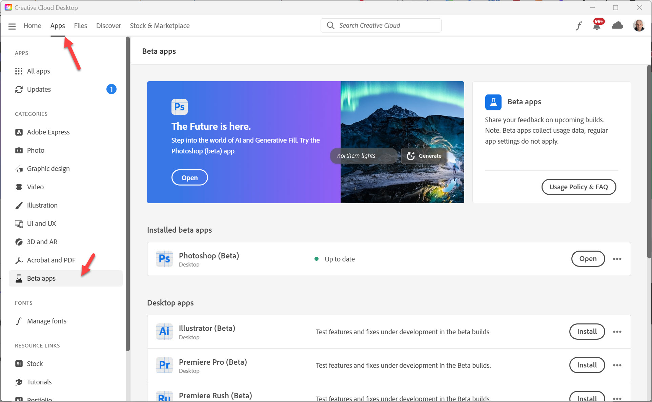652x402 pixels.
Task: Open the 3D and AR category
Action: coord(42,241)
